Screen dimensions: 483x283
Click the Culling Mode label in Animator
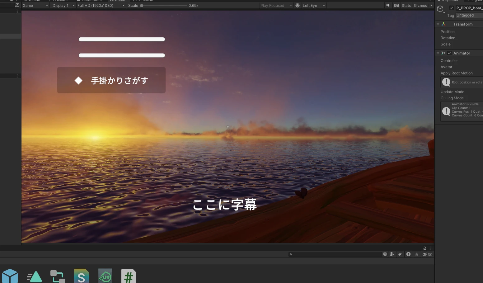[452, 98]
